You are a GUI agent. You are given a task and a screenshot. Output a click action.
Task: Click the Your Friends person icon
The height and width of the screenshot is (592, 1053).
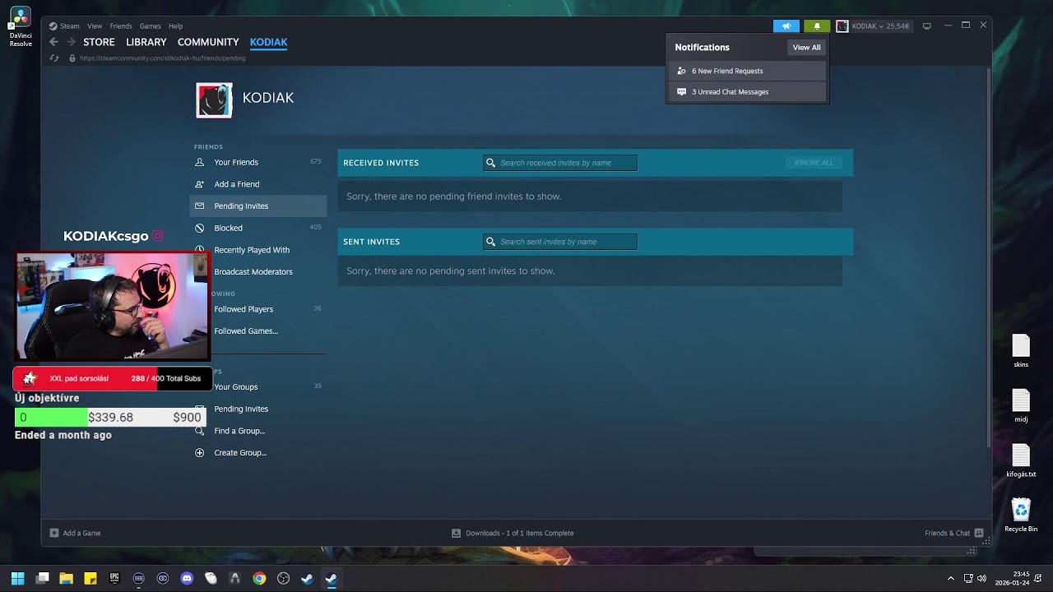pos(199,162)
